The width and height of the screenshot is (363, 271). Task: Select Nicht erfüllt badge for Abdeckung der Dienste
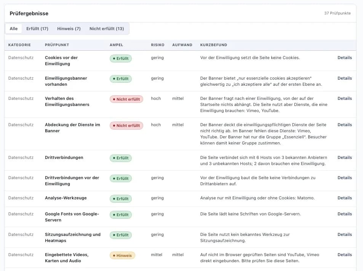[x=126, y=125]
